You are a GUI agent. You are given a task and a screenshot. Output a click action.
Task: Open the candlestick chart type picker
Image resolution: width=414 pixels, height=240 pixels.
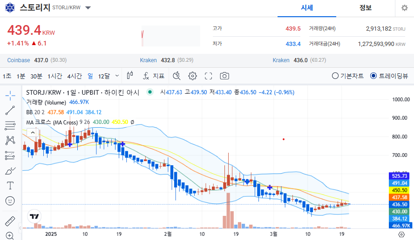(x=130, y=76)
